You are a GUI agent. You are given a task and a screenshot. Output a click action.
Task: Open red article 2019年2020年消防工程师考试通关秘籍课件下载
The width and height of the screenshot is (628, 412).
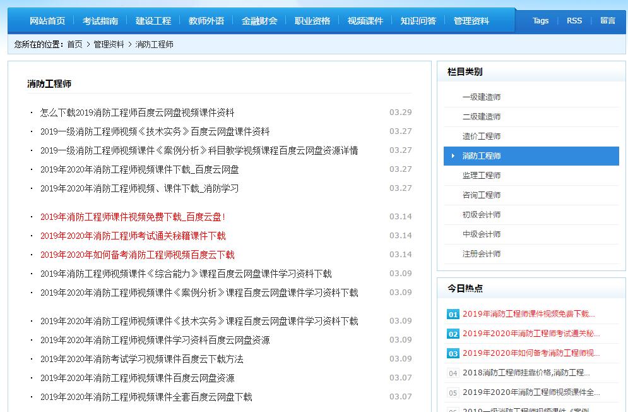coord(133,236)
